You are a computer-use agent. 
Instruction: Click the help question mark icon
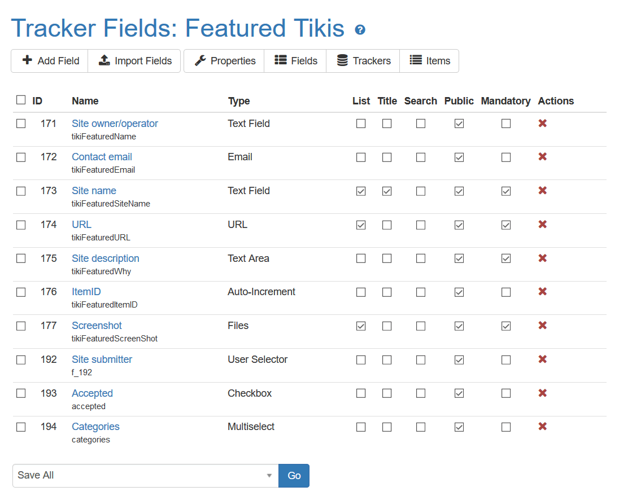tap(360, 29)
